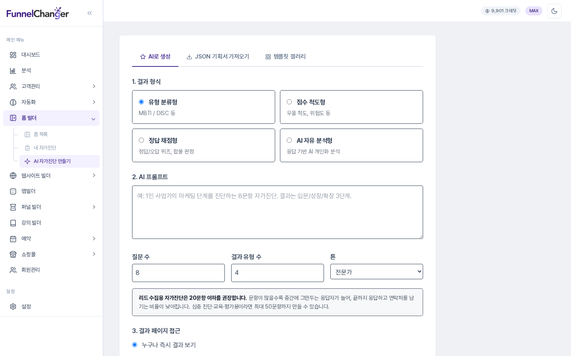Switch to the AI로 생성 tab
This screenshot has width=571, height=356.
(155, 57)
